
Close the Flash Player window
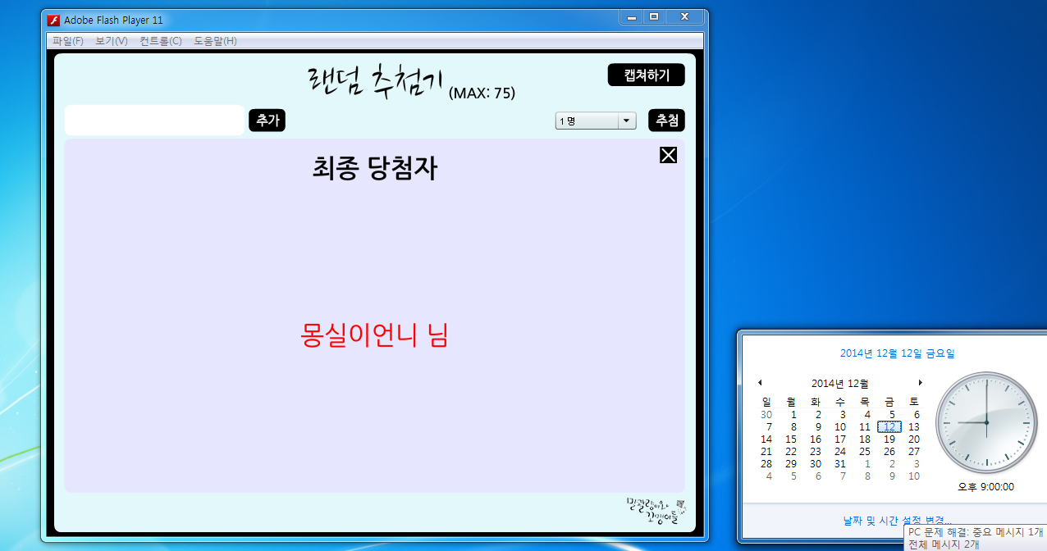pyautogui.click(x=684, y=17)
